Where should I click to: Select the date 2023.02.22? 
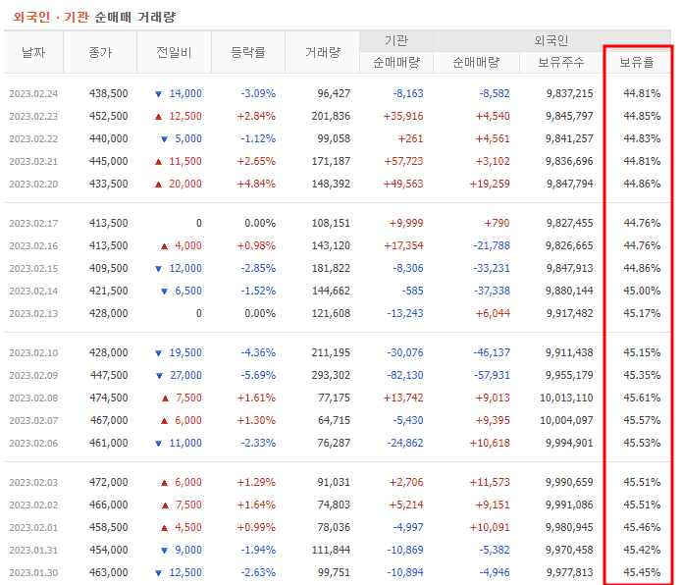[x=33, y=139]
